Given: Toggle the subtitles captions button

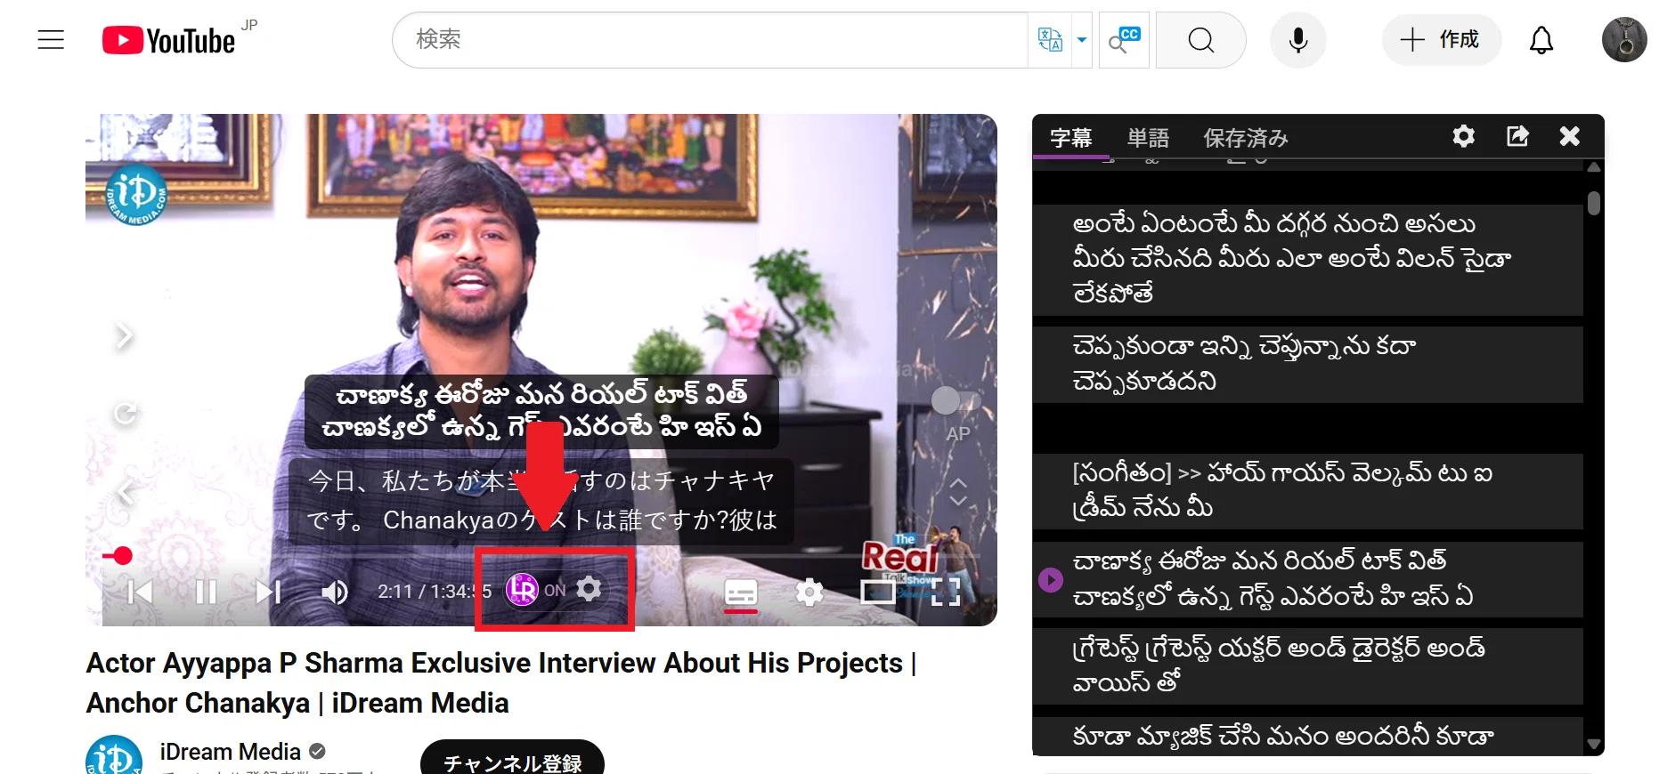Looking at the screenshot, I should point(741,593).
